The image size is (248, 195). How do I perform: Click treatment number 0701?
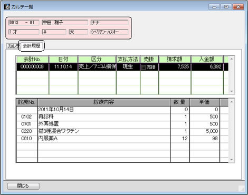click(26, 124)
